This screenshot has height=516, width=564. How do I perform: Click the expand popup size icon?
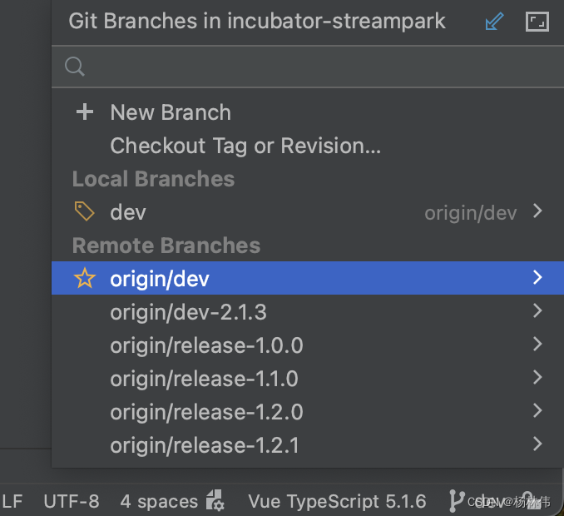pyautogui.click(x=537, y=22)
